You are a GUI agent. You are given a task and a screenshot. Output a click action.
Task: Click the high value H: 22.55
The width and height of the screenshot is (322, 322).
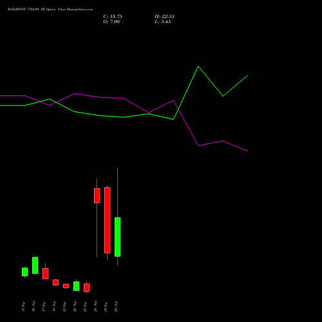pyautogui.click(x=164, y=17)
